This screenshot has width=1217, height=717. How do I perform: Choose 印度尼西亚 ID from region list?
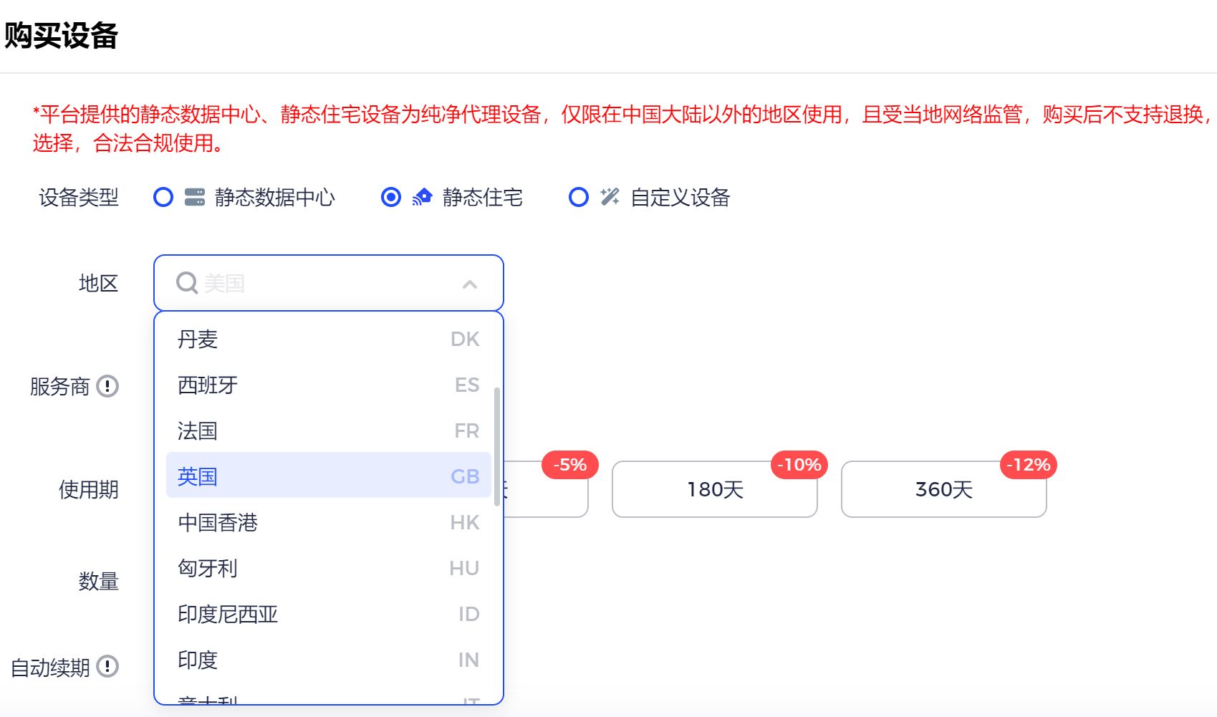tap(329, 614)
